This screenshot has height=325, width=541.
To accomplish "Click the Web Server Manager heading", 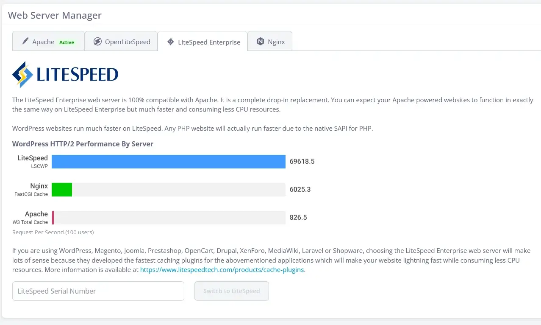I will (x=54, y=15).
